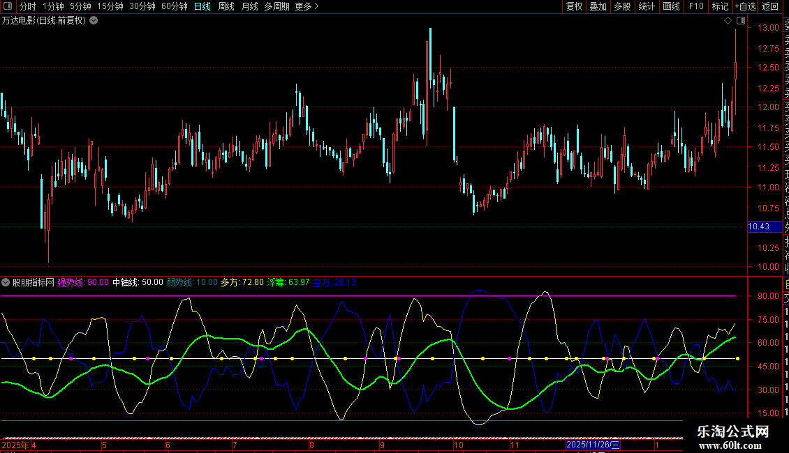
Task: Select the 60分钟 timeframe
Action: (x=174, y=6)
